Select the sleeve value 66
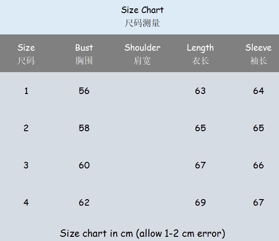This screenshot has height=241, width=279. [259, 165]
